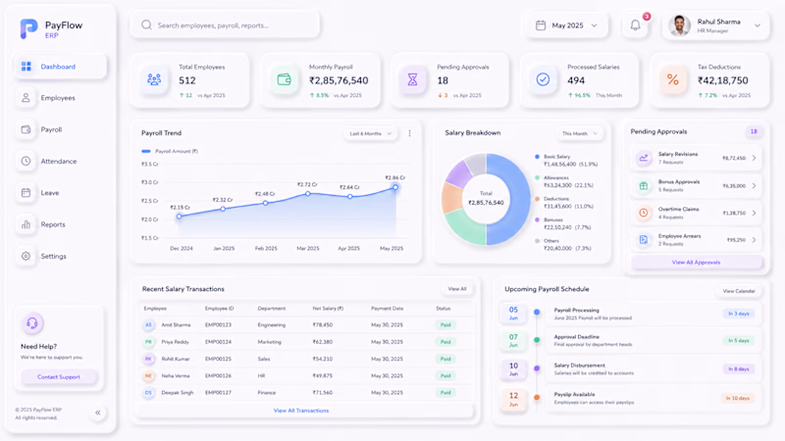The width and height of the screenshot is (785, 441).
Task: Open the Last 6 Months dropdown
Action: click(x=370, y=133)
